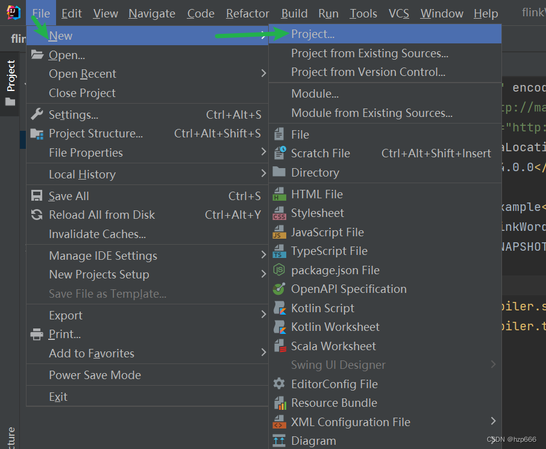Click the Stylesheet CSS icon
546x449 pixels.
click(x=279, y=213)
